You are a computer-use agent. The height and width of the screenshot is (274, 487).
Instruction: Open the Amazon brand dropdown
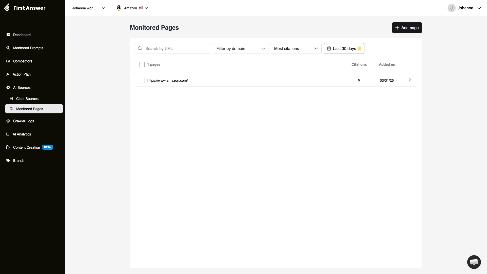[x=132, y=8]
